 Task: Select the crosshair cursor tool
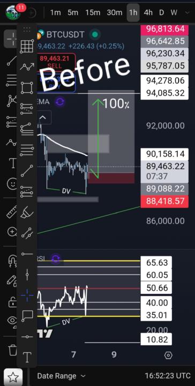tap(11, 39)
